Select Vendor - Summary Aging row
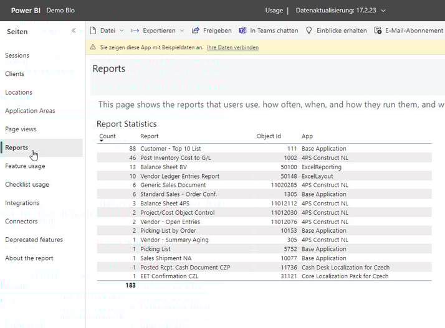The height and width of the screenshot is (328, 445). click(264, 240)
